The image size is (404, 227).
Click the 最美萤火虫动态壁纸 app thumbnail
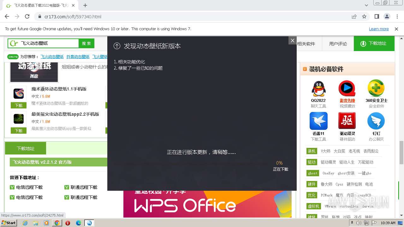coord(19,119)
